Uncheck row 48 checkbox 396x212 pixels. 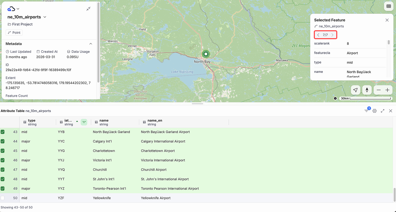coord(3,179)
